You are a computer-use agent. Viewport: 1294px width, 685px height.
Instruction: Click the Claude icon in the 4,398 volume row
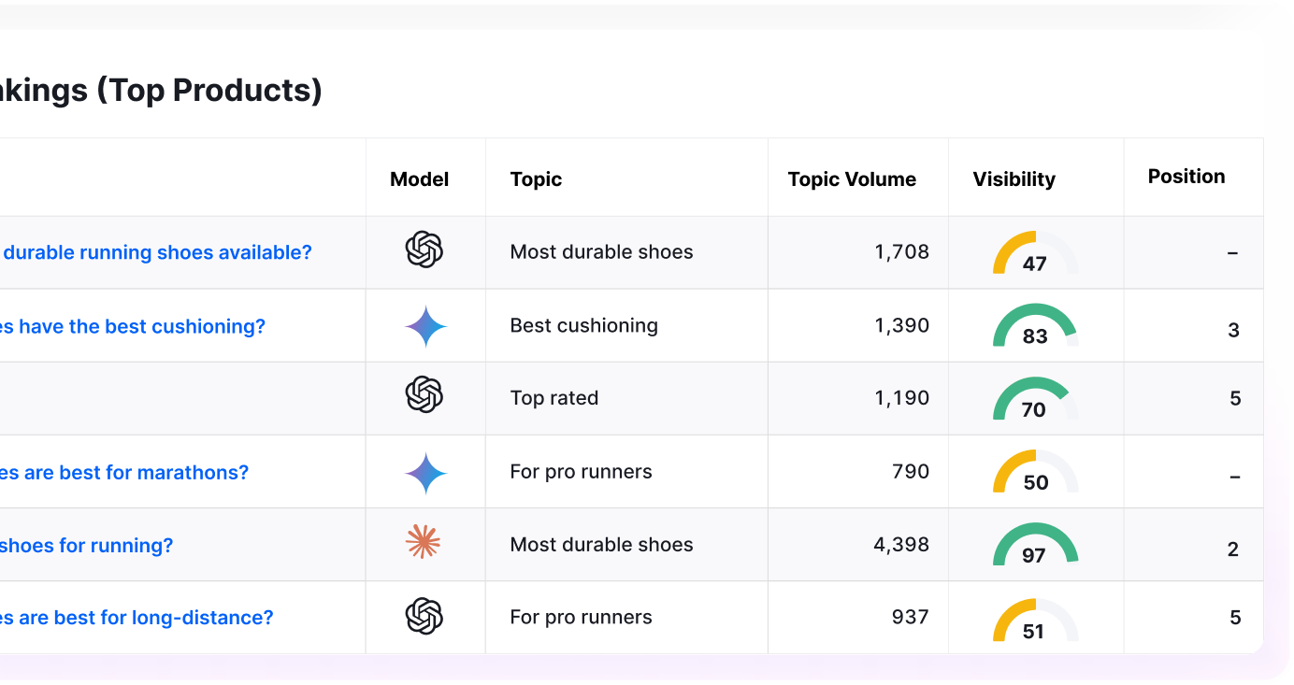coord(423,541)
